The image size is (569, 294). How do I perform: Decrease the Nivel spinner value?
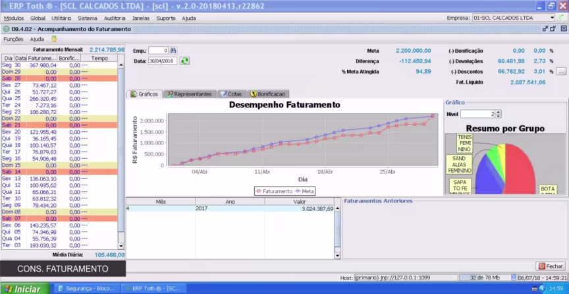pyautogui.click(x=499, y=116)
